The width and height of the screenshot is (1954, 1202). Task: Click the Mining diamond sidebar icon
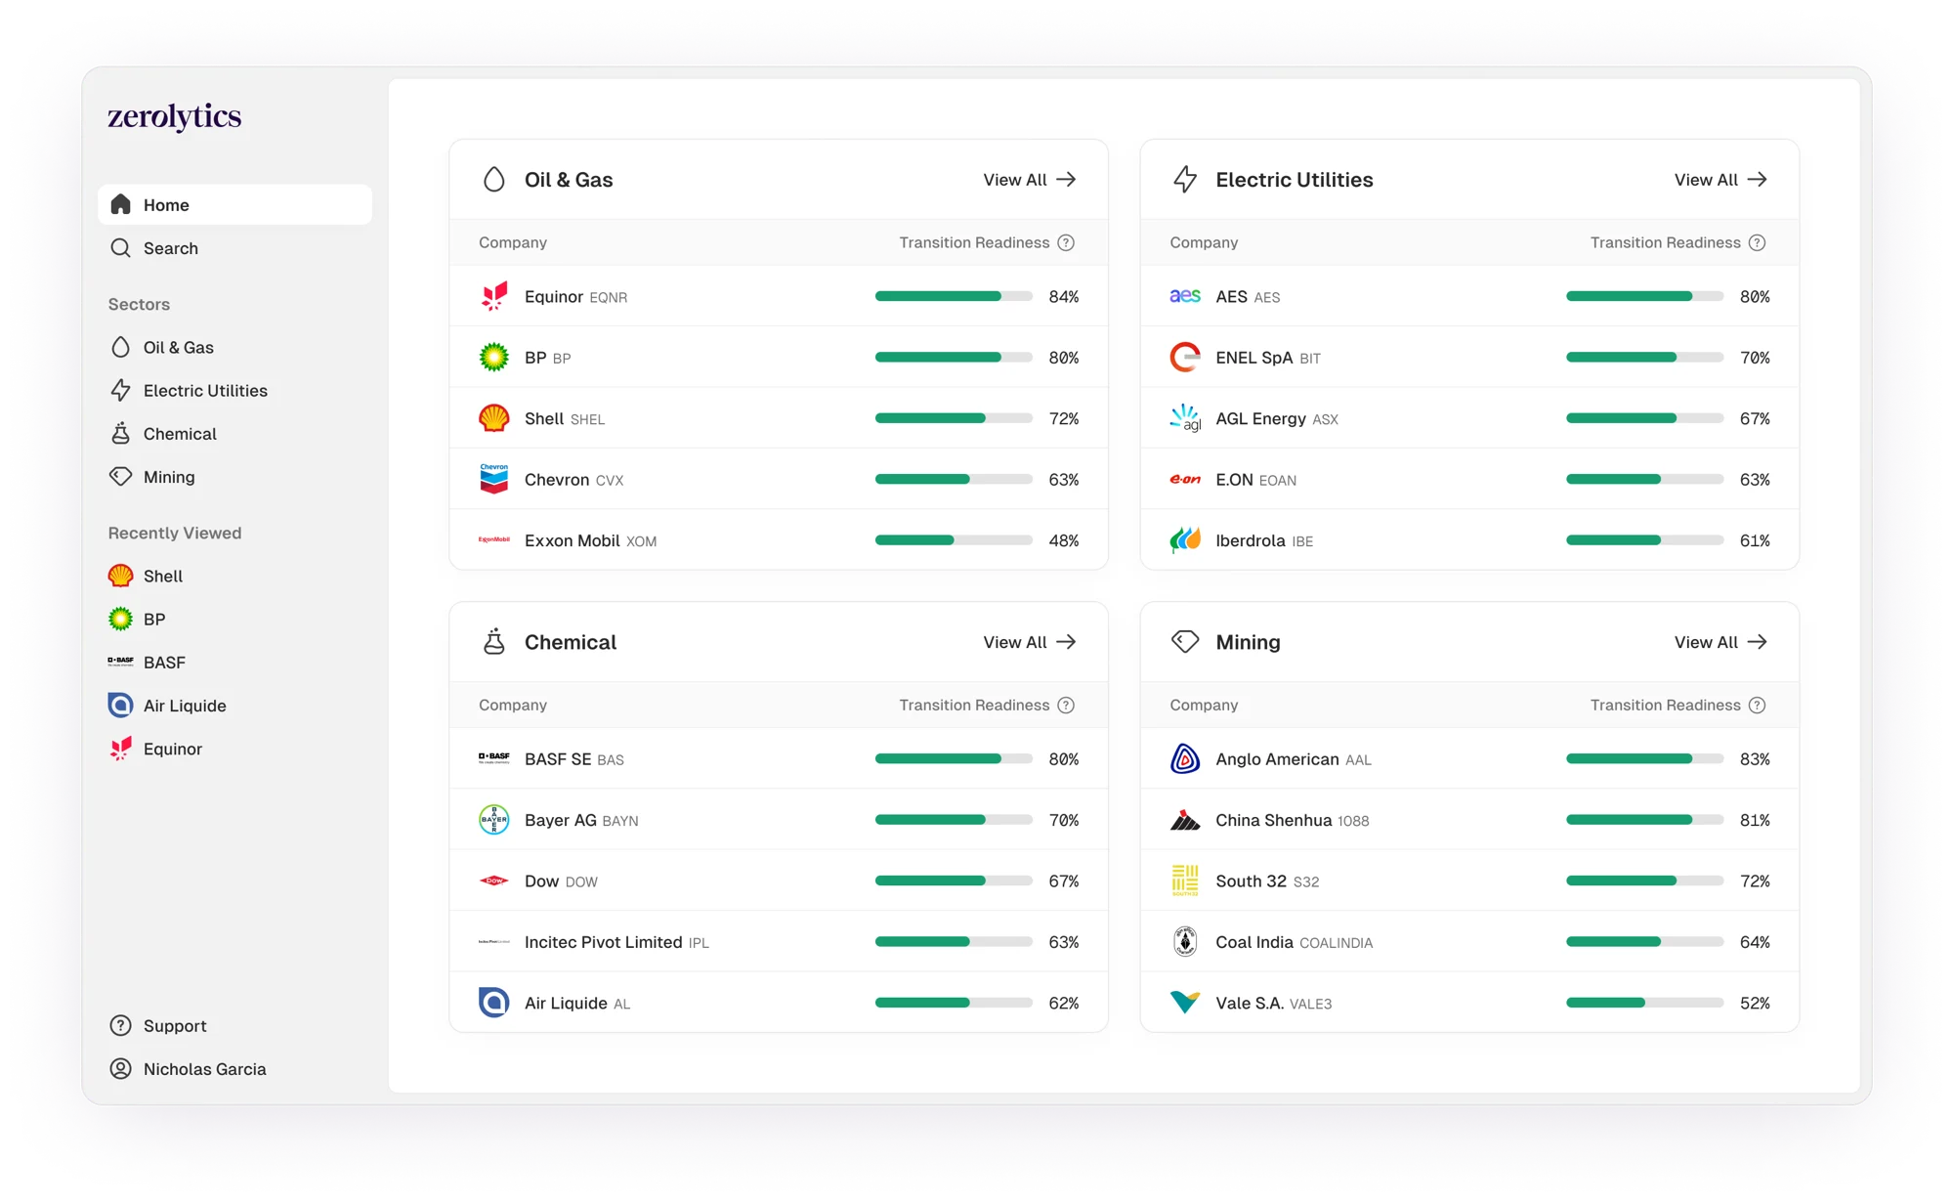pos(120,477)
